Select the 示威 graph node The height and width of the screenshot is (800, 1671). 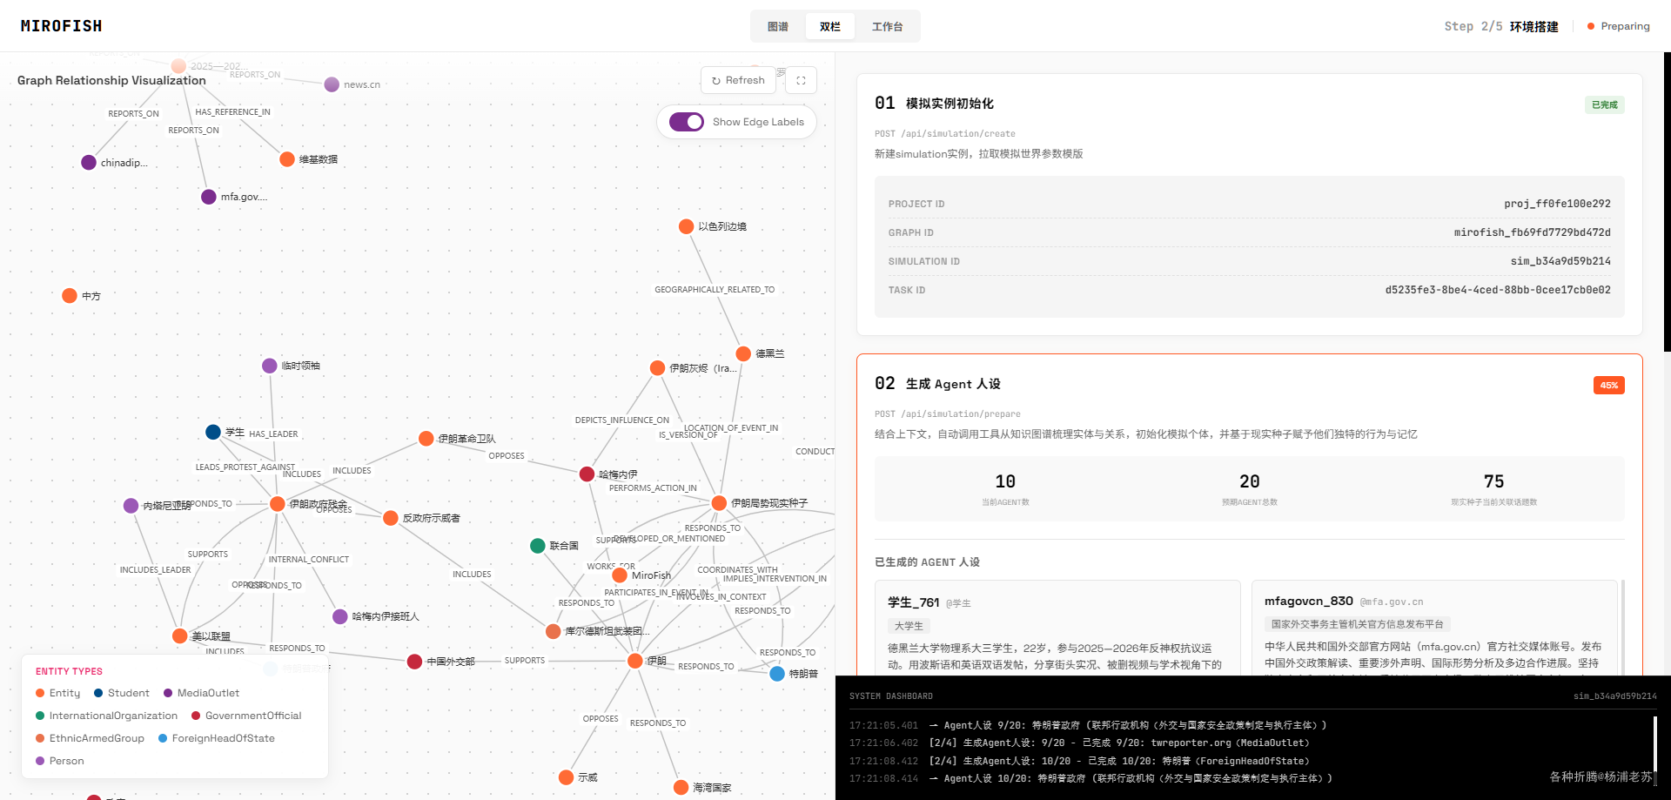pos(567,777)
